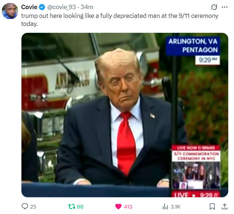Viewport: 234px width, 214px height.
Task: Open the share upload-arrow icon
Action: 225,206
